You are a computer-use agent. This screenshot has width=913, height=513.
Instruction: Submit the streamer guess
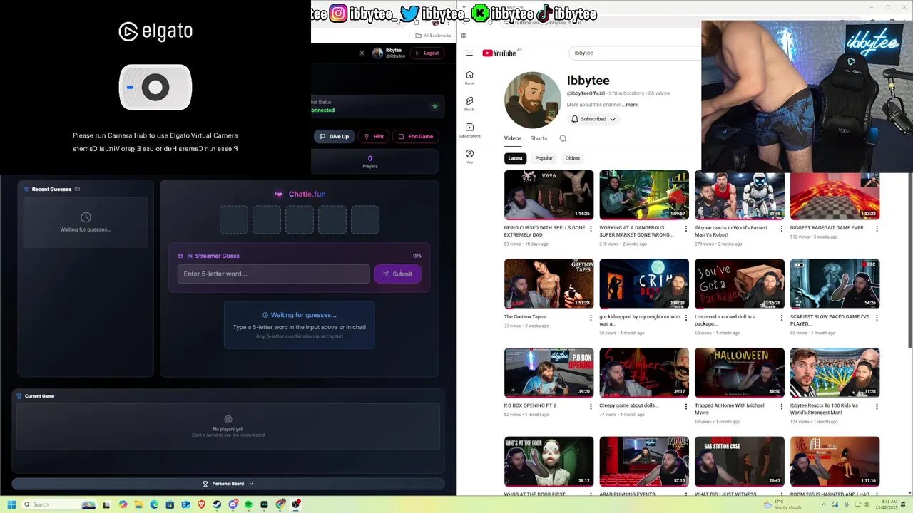coord(397,274)
